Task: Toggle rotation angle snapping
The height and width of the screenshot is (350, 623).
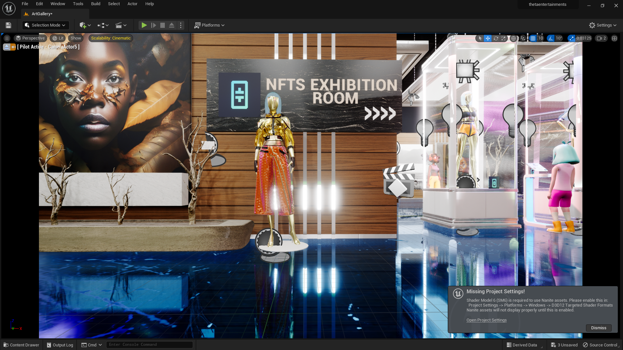Action: click(551, 38)
